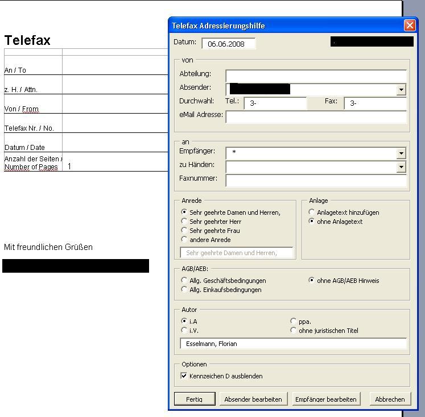Select 'i.V.' author title
Screen dimensions: 425x417
184,331
